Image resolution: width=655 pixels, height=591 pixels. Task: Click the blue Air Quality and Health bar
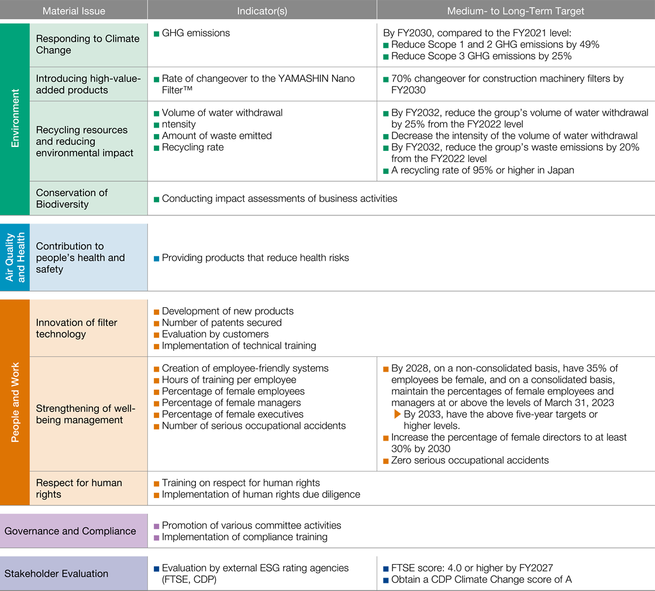click(x=15, y=257)
